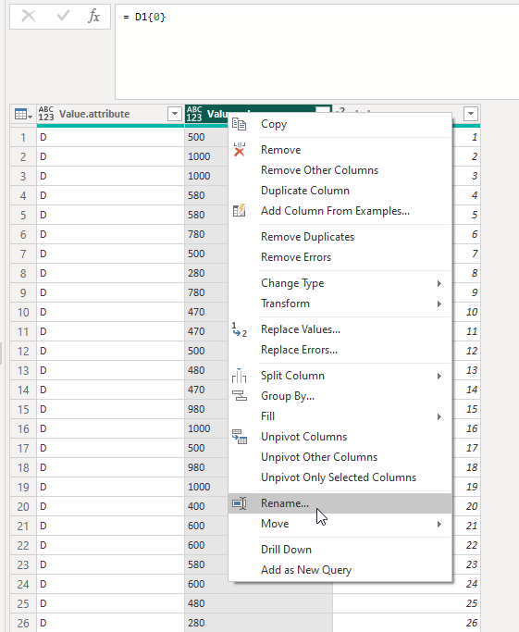Click the formula cancel X icon
This screenshot has width=519, height=632.
pos(28,16)
